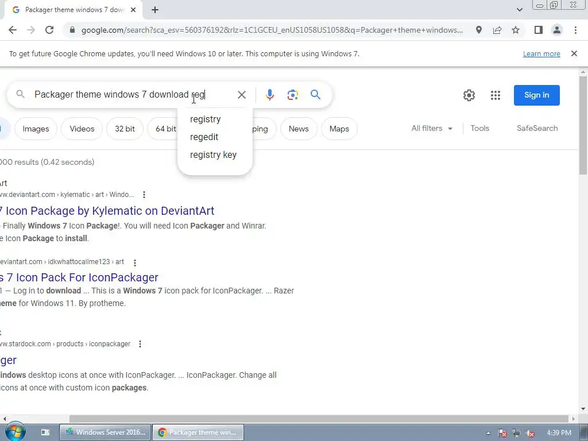Clear the search box text
Image resolution: width=588 pixels, height=441 pixels.
point(242,95)
